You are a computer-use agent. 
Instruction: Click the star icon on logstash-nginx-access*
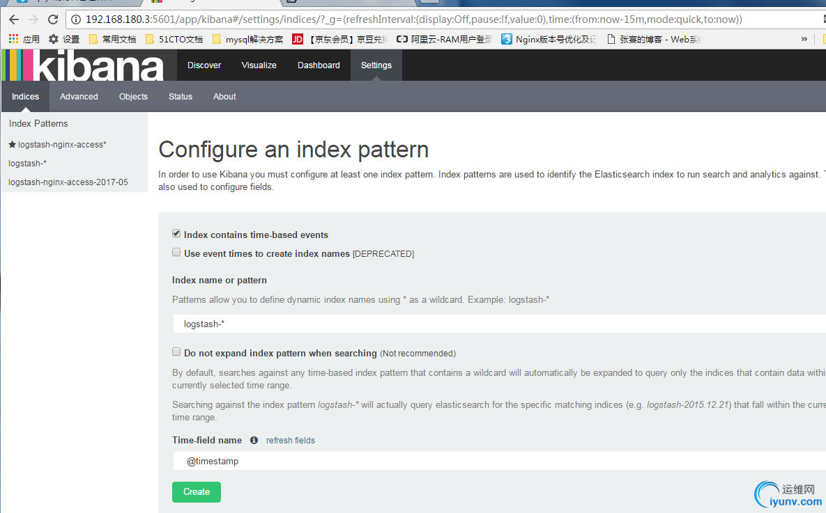point(12,144)
